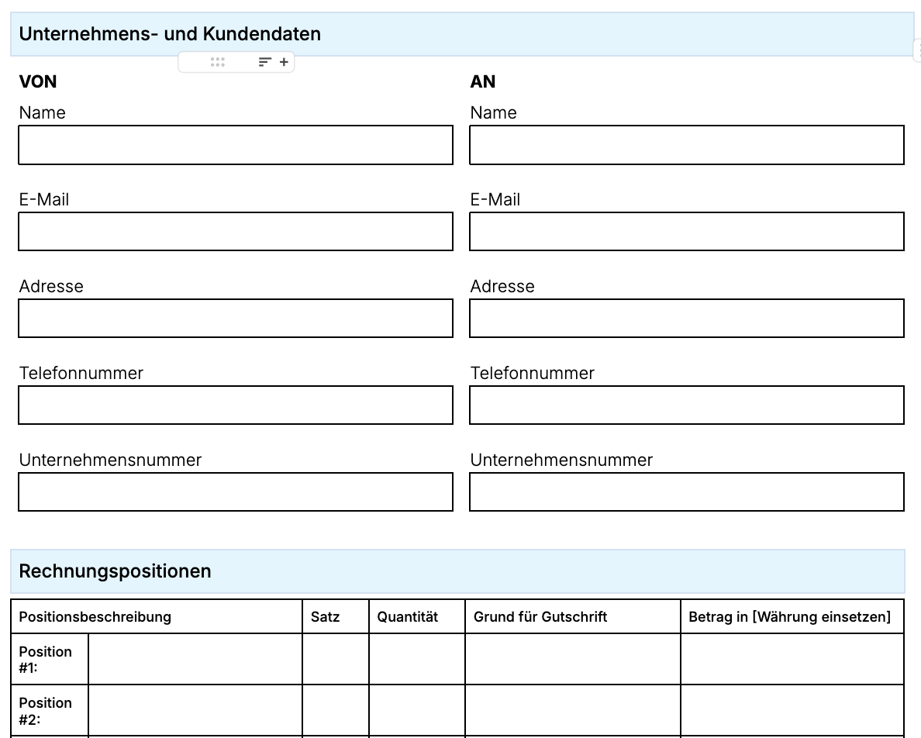921x738 pixels.
Task: Focus the AN Name input field
Action: 687,145
